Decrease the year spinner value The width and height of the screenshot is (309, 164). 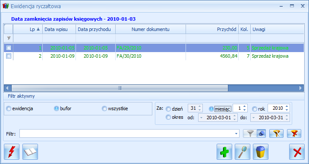tap(287, 110)
